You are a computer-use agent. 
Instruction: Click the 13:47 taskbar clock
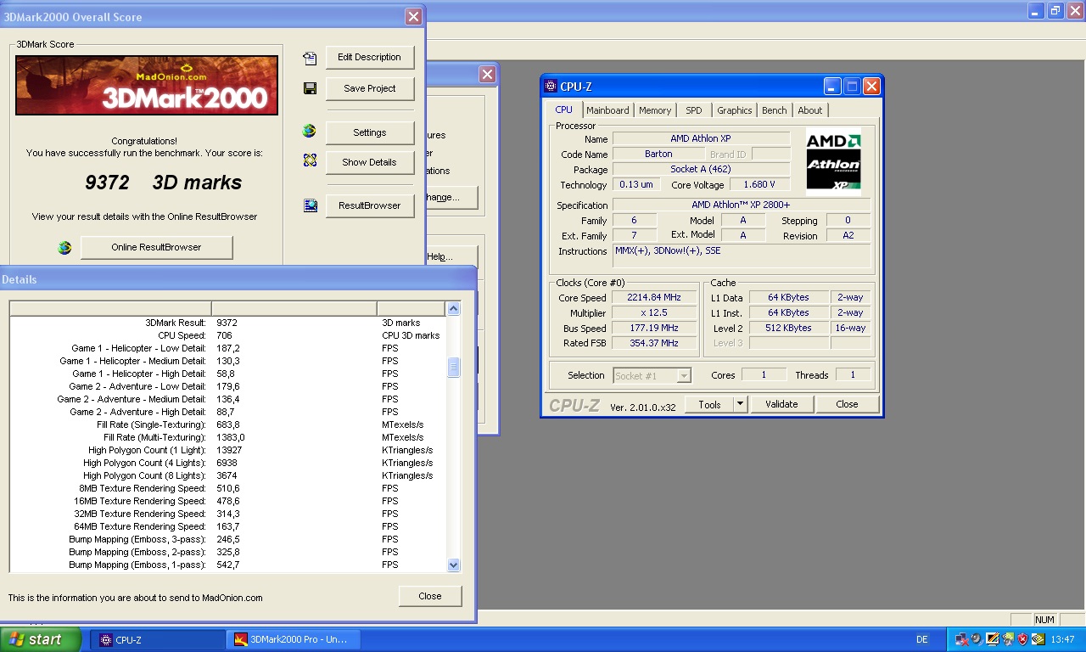coord(1062,639)
